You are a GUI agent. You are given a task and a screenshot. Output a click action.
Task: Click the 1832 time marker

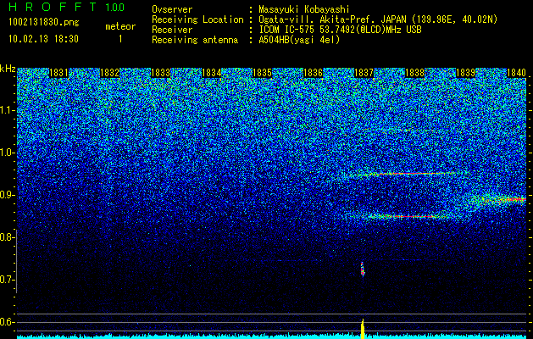click(x=109, y=73)
